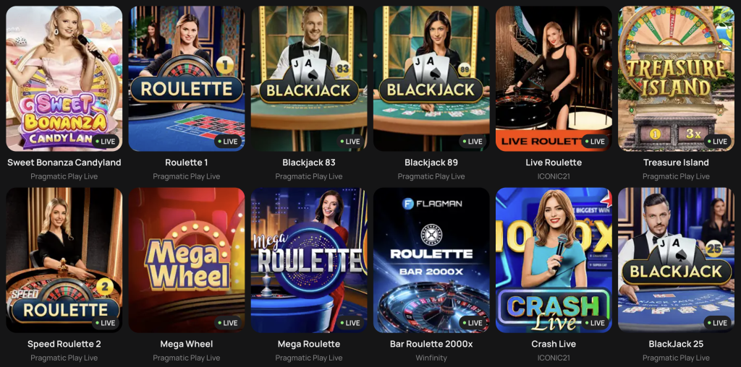Open the Treasure Island game thumbnail
This screenshot has height=367, width=741.
[x=677, y=79]
